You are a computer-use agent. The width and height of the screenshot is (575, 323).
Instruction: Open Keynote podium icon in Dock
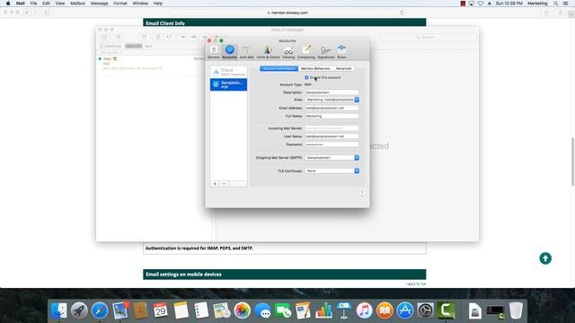(343, 310)
